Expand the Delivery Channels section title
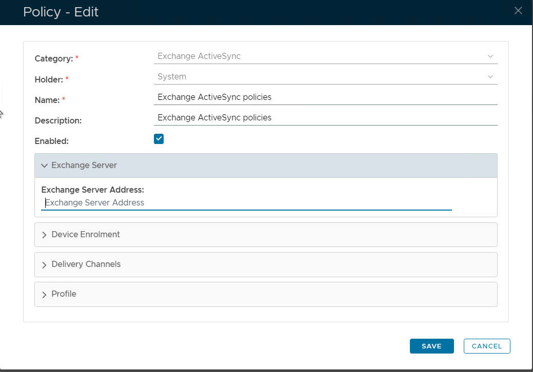Viewport: 533px width, 372px height. 86,264
